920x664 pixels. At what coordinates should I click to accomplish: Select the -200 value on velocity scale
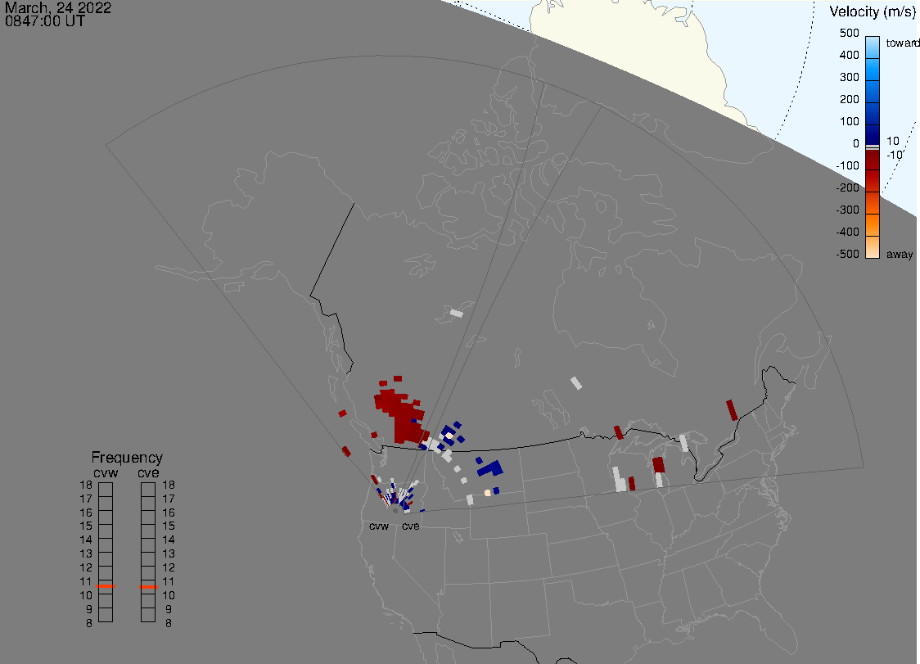coord(848,187)
